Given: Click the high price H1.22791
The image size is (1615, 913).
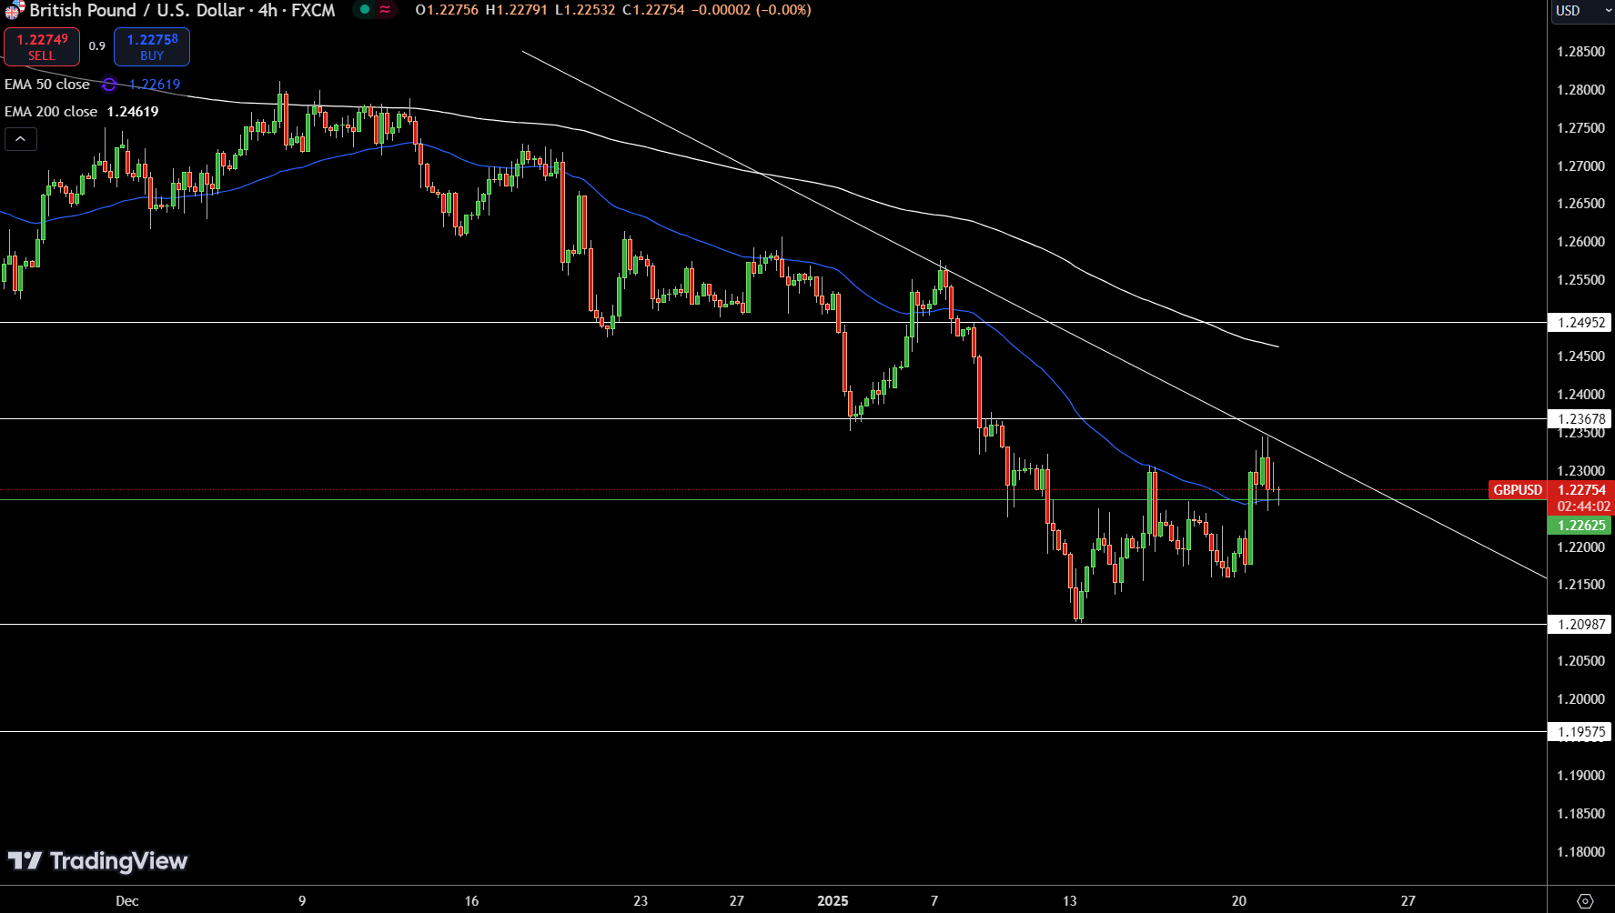Looking at the screenshot, I should click(x=516, y=10).
